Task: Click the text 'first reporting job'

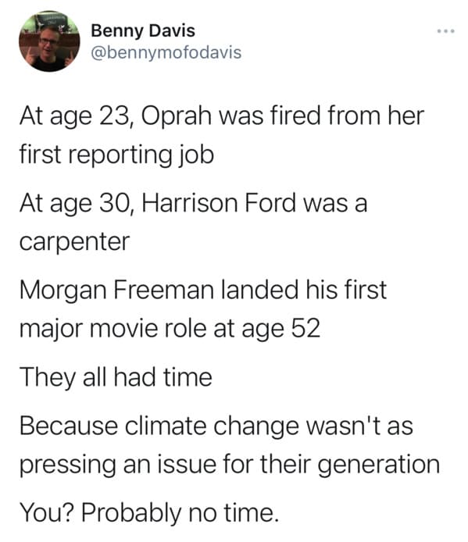Action: pyautogui.click(x=116, y=154)
